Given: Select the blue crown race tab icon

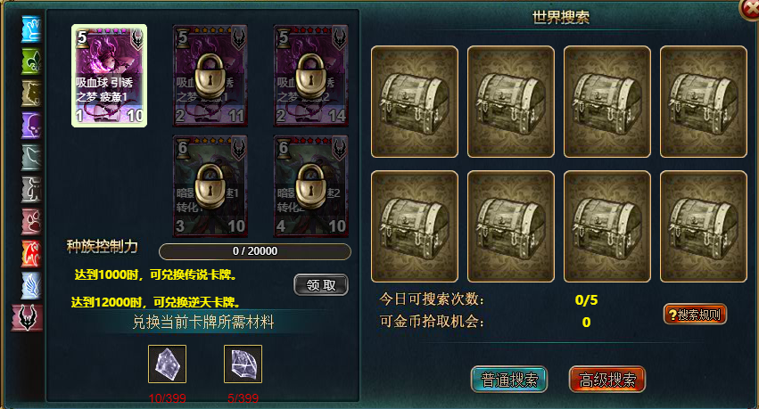Looking at the screenshot, I should click(31, 29).
